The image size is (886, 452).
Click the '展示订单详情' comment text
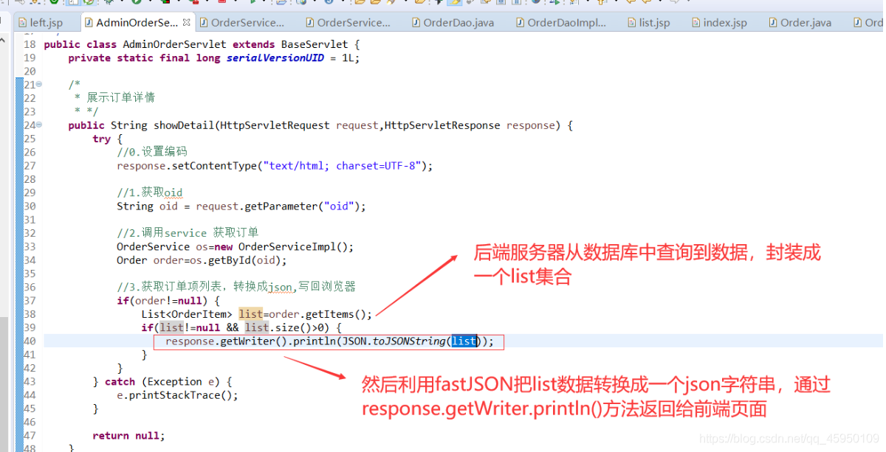point(120,97)
